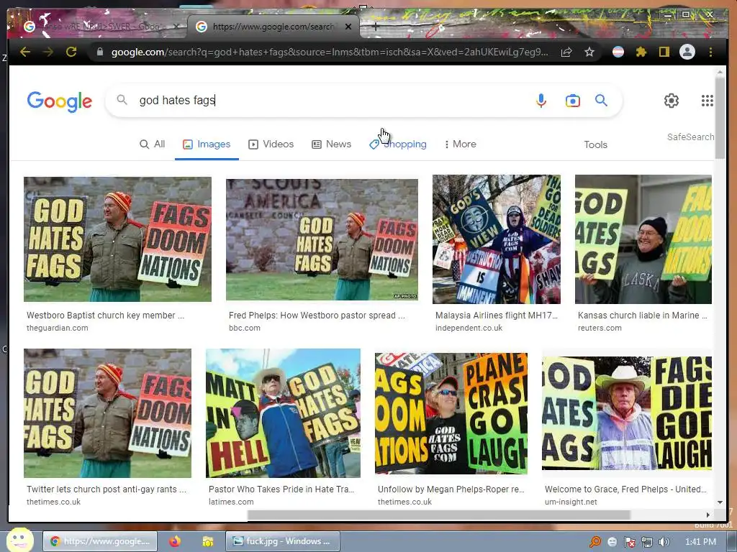The height and width of the screenshot is (552, 737).
Task: Click the striped extension icon in toolbar
Action: coord(618,52)
